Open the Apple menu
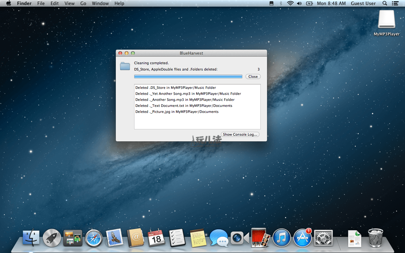405x253 pixels. click(9, 3)
